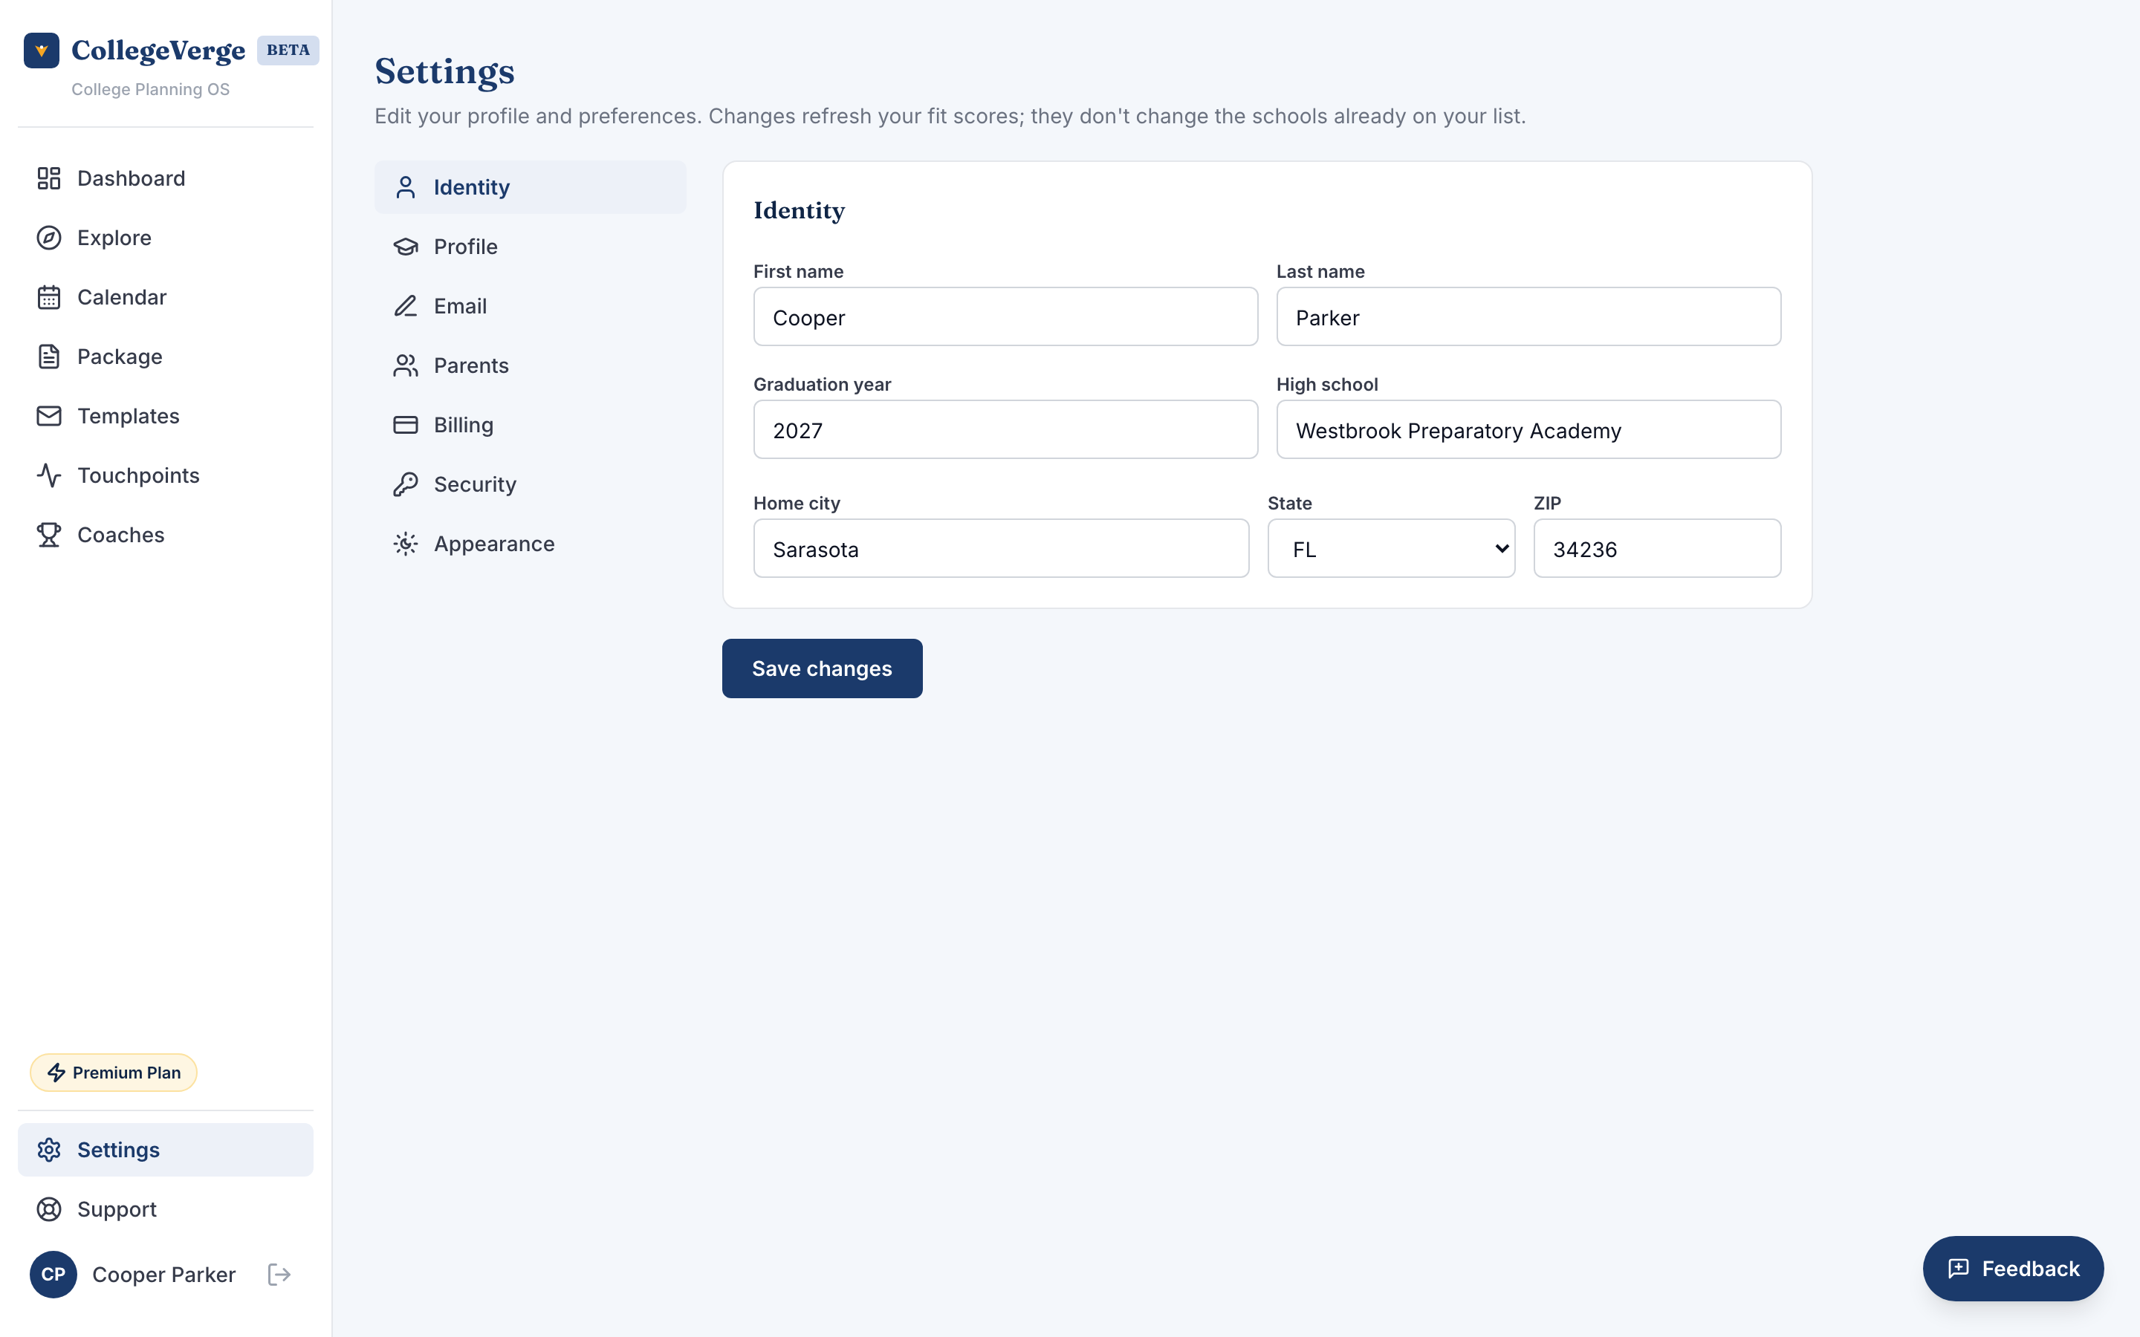Viewport: 2140px width, 1337px height.
Task: Open the Package section
Action: [x=166, y=357]
